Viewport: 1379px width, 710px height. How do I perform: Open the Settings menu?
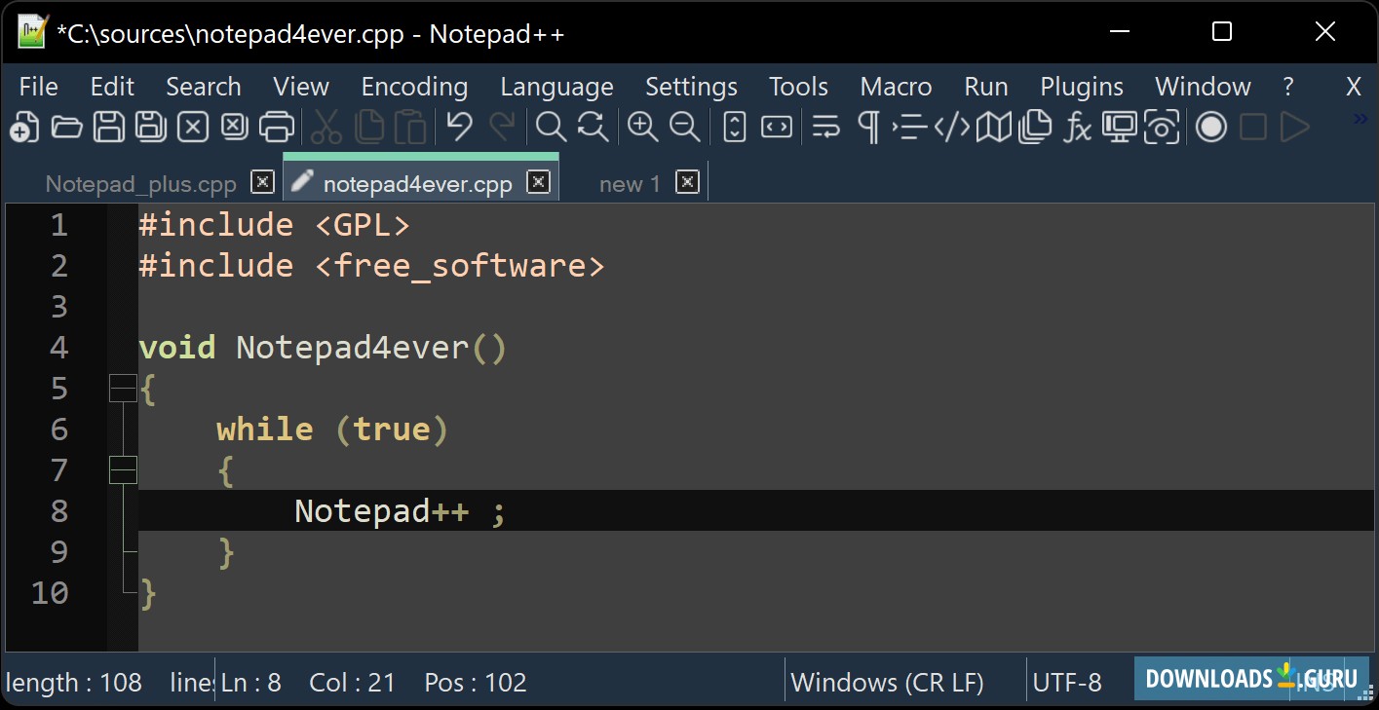(691, 87)
